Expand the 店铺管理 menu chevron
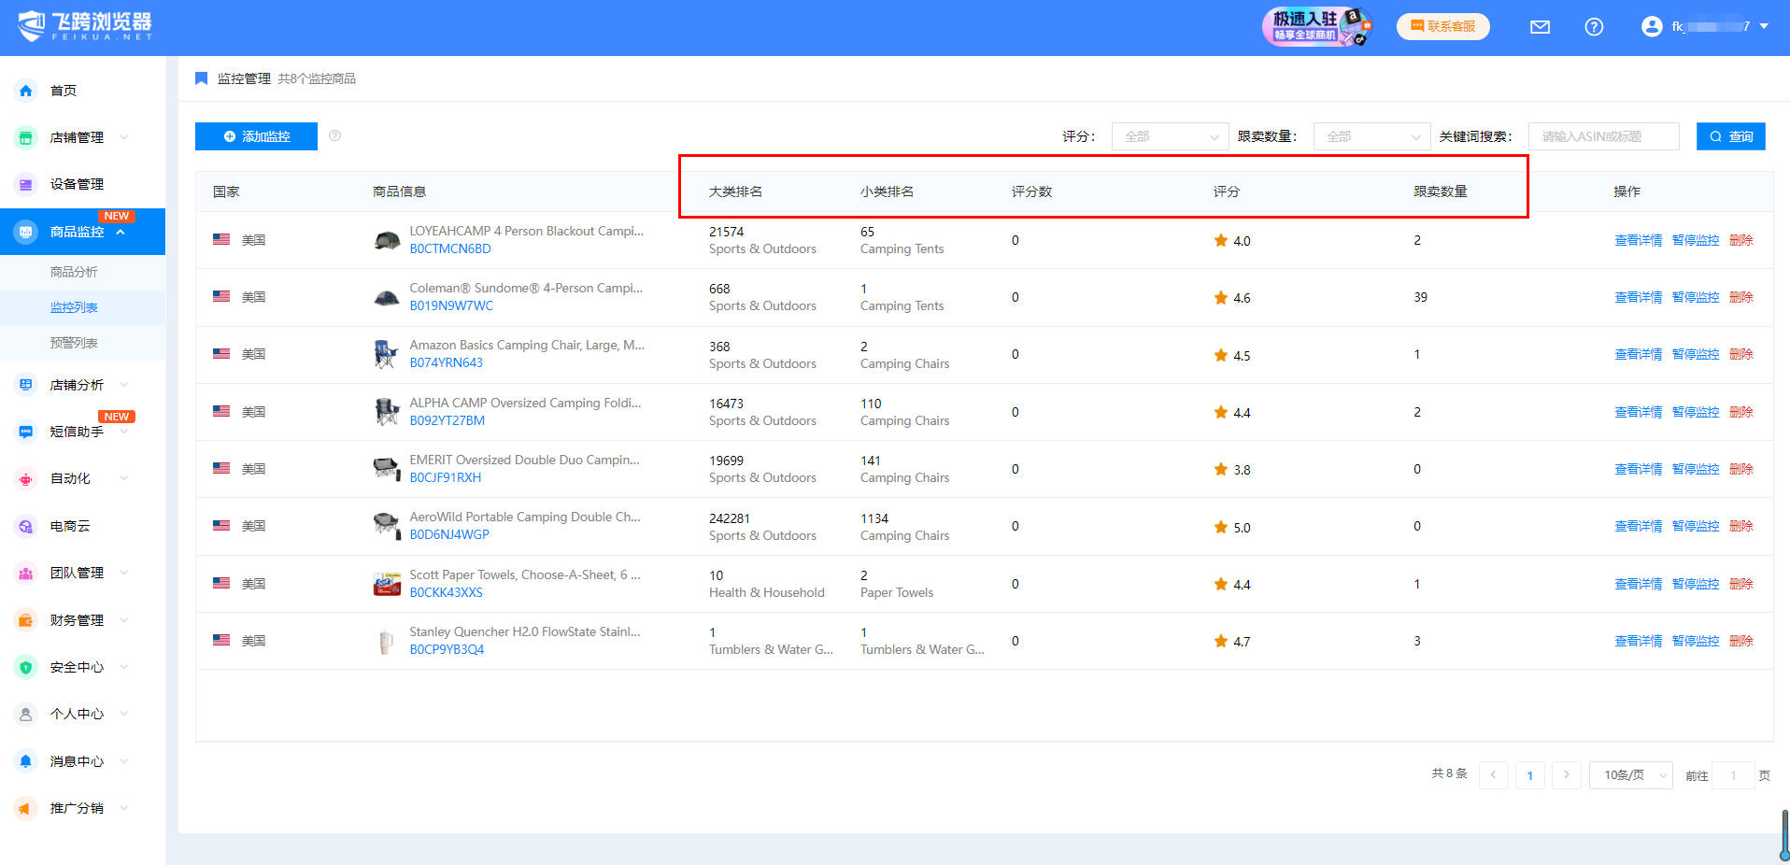 (124, 137)
